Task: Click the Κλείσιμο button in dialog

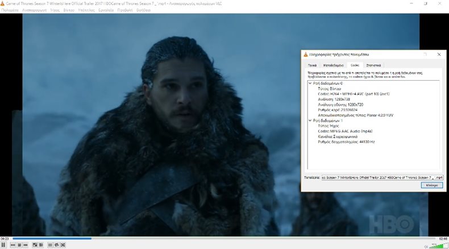Action: coord(432,185)
